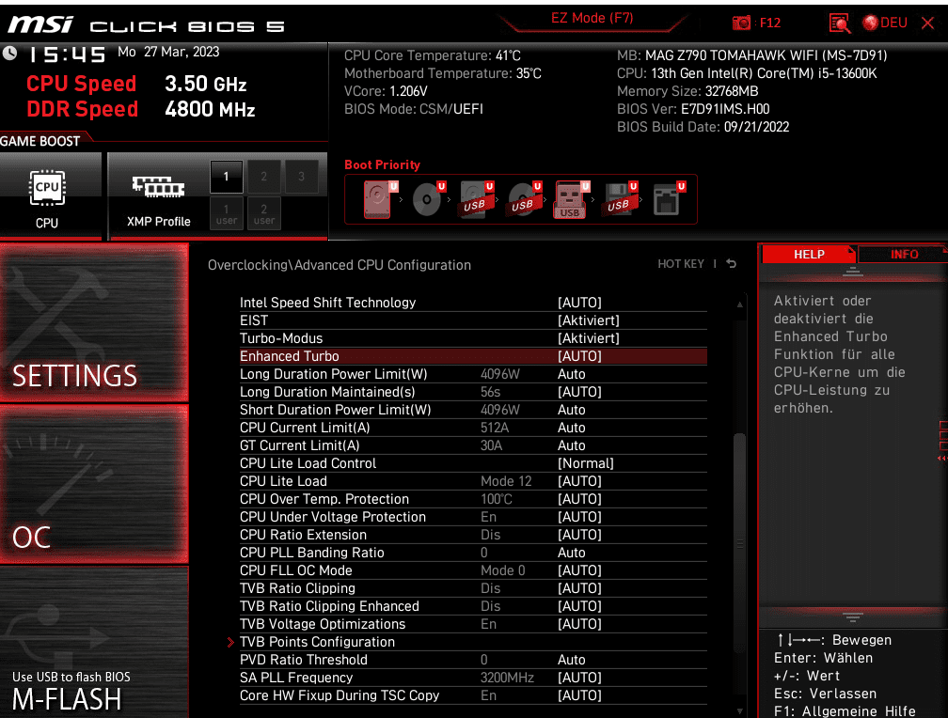The height and width of the screenshot is (718, 948).
Task: Change TVB Voltage Optimizations [AUTO] value
Action: pos(579,624)
